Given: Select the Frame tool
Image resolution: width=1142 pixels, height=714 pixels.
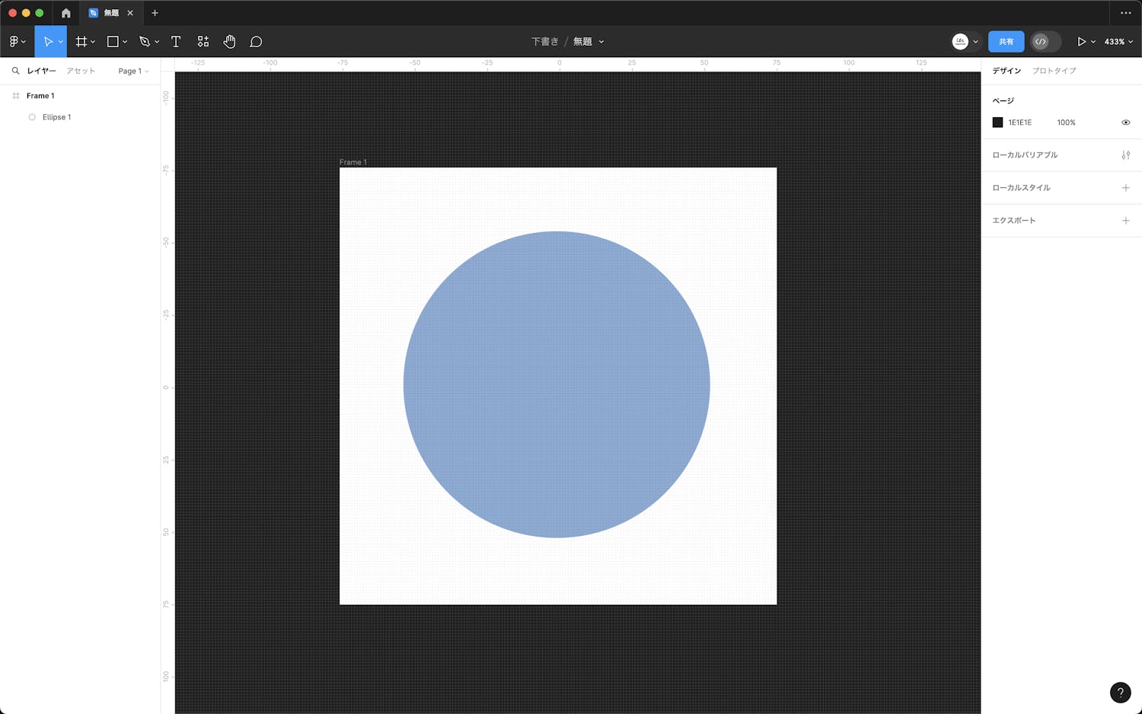Looking at the screenshot, I should (81, 42).
